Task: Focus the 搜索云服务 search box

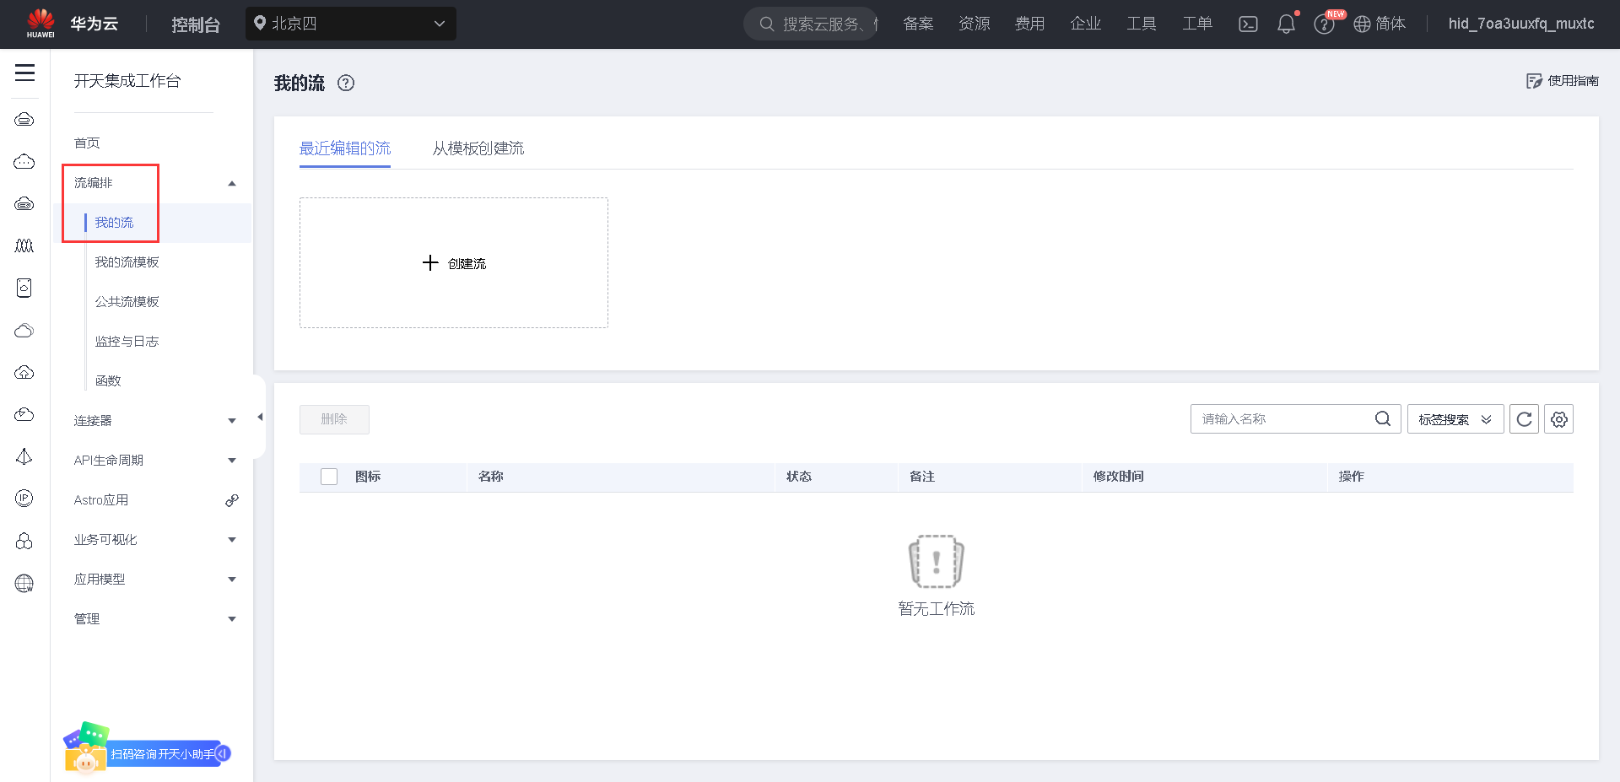Action: tap(811, 24)
